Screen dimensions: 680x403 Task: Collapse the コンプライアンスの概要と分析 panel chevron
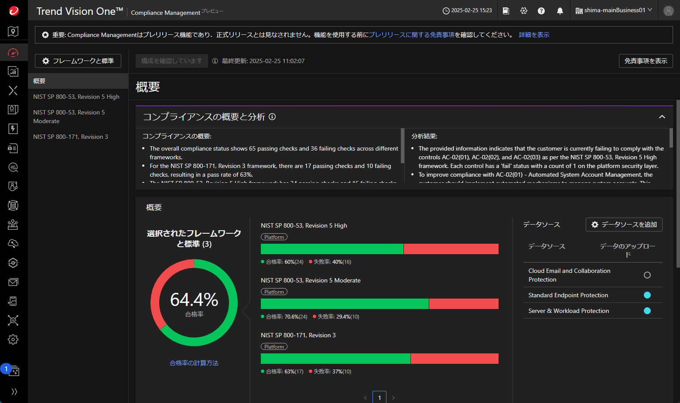tap(662, 117)
